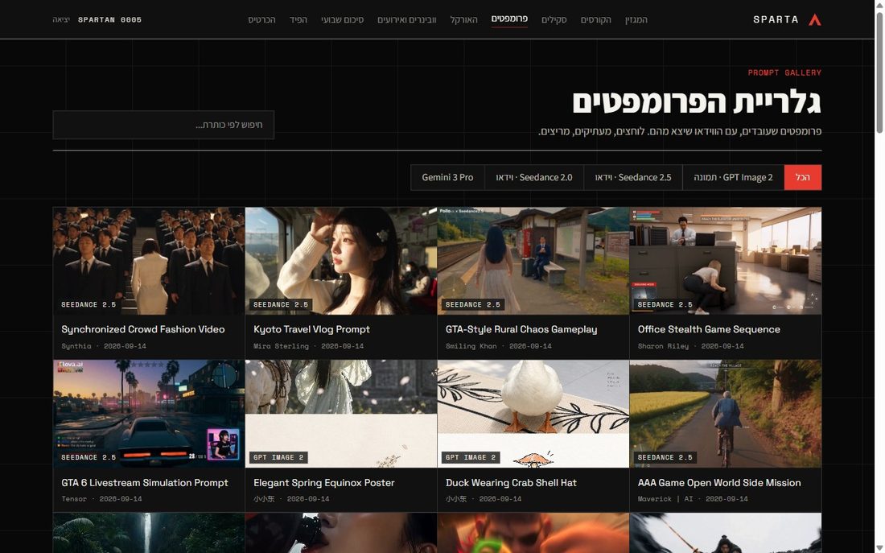Click author line Sharon Riley
This screenshot has height=553, width=885.
click(691, 345)
